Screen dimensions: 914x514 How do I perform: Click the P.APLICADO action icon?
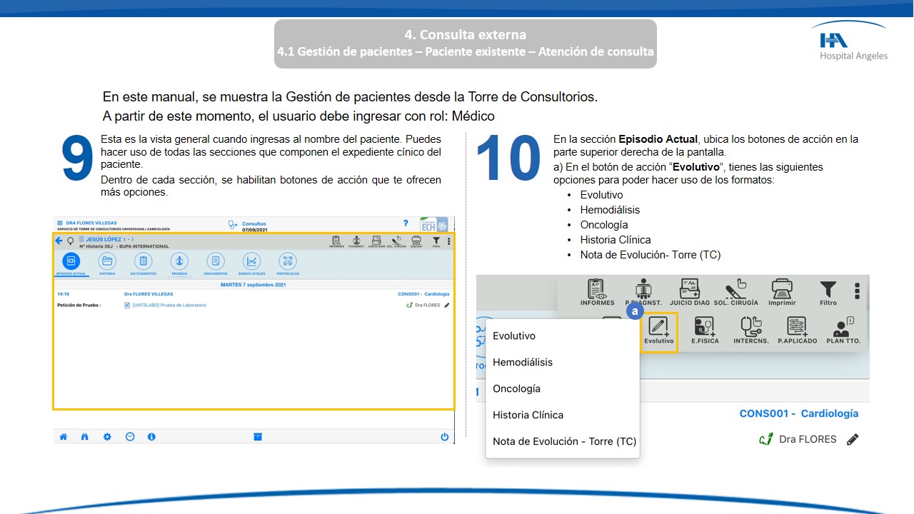tap(796, 331)
